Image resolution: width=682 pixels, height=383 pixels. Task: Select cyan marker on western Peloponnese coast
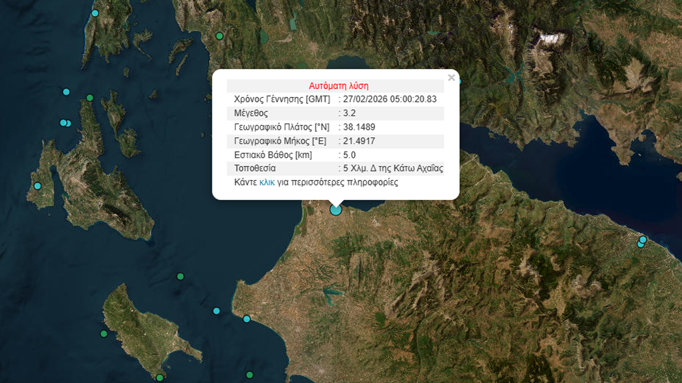(x=247, y=319)
